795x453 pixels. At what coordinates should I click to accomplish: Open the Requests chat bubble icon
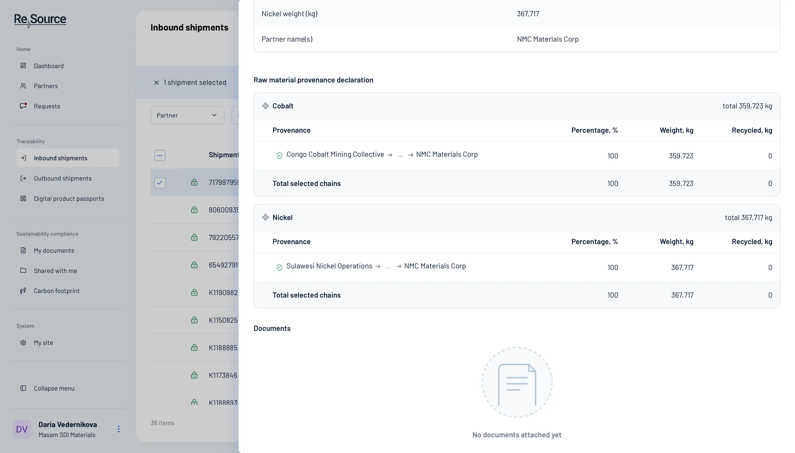(23, 106)
